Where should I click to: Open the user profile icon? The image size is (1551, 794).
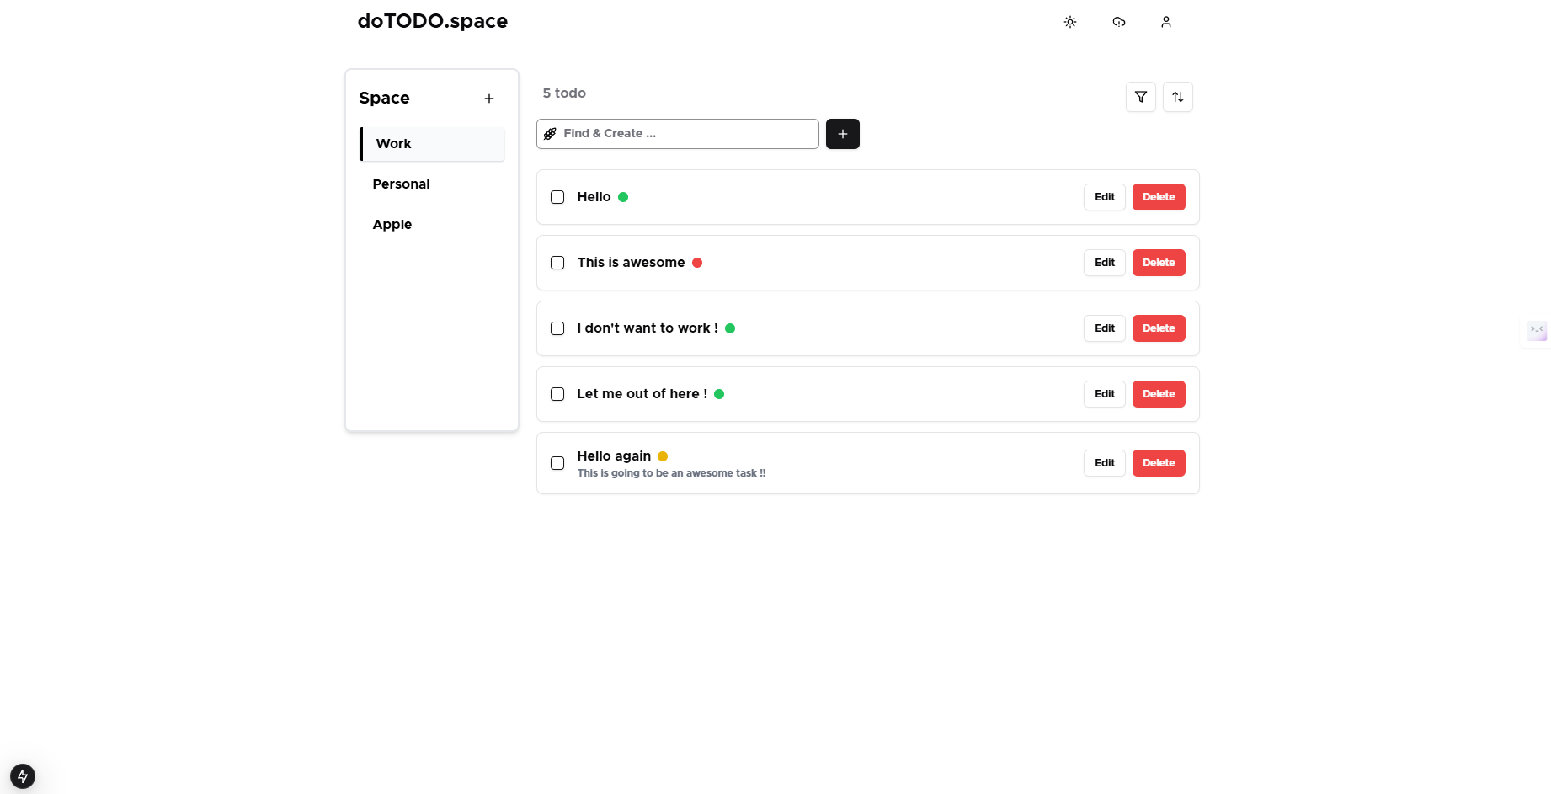(x=1166, y=22)
